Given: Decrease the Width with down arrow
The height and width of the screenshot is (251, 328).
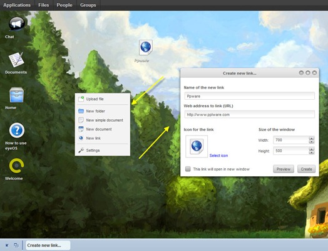Looking at the screenshot, I should [x=312, y=142].
